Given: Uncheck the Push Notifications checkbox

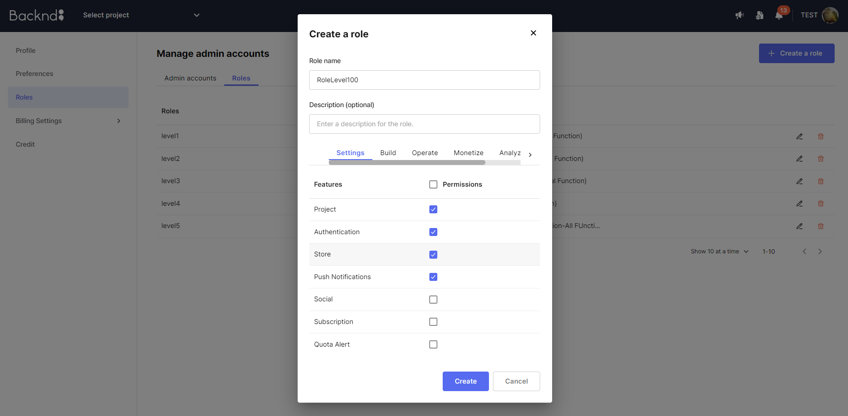Looking at the screenshot, I should coord(433,277).
